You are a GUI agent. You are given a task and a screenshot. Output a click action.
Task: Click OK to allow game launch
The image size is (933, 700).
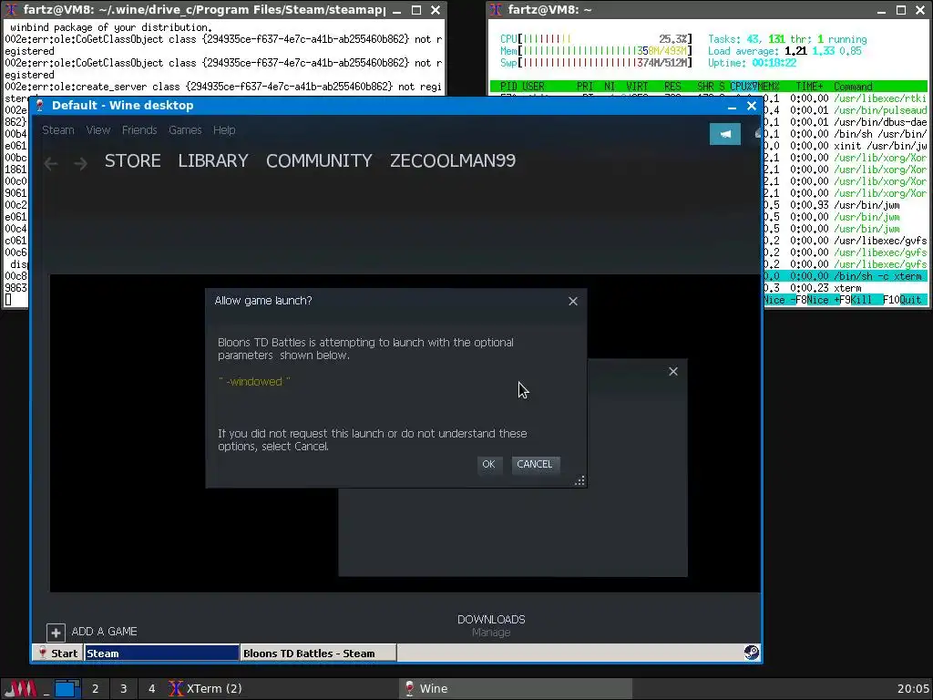click(x=488, y=464)
